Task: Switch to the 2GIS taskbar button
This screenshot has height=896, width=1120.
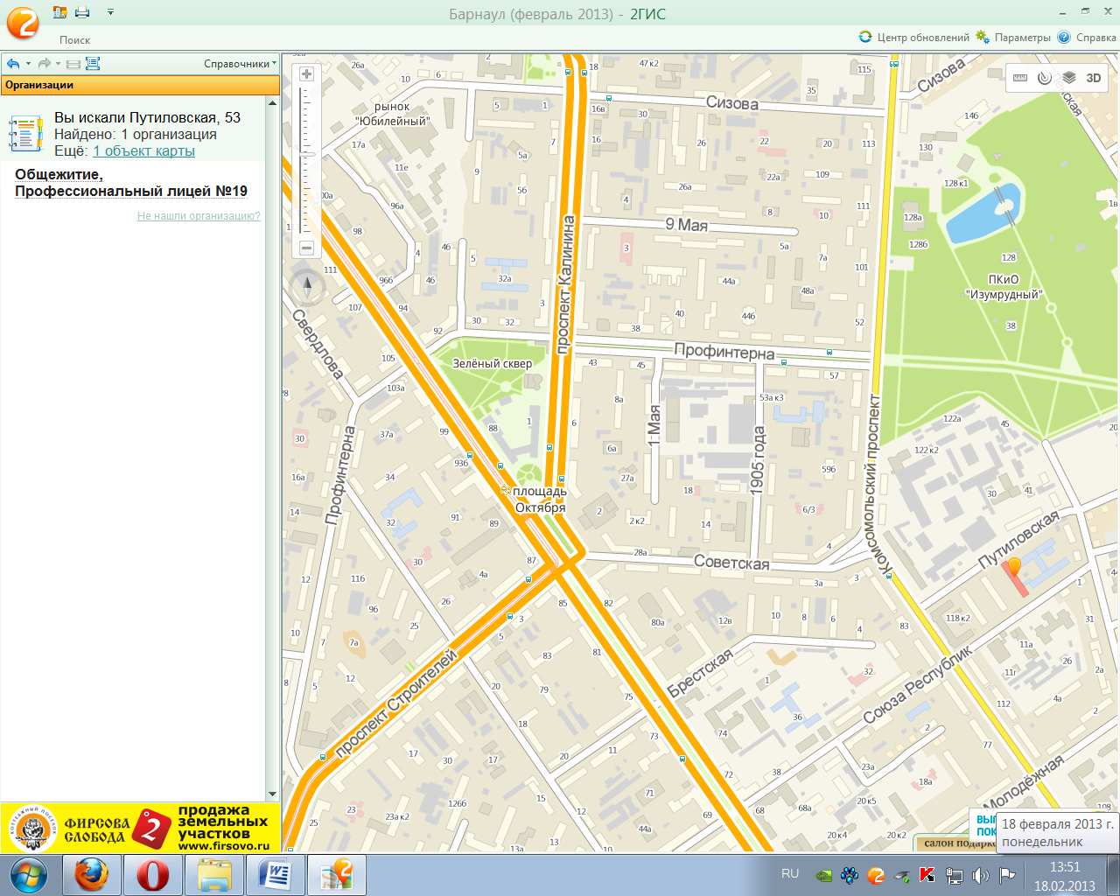Action: click(338, 875)
